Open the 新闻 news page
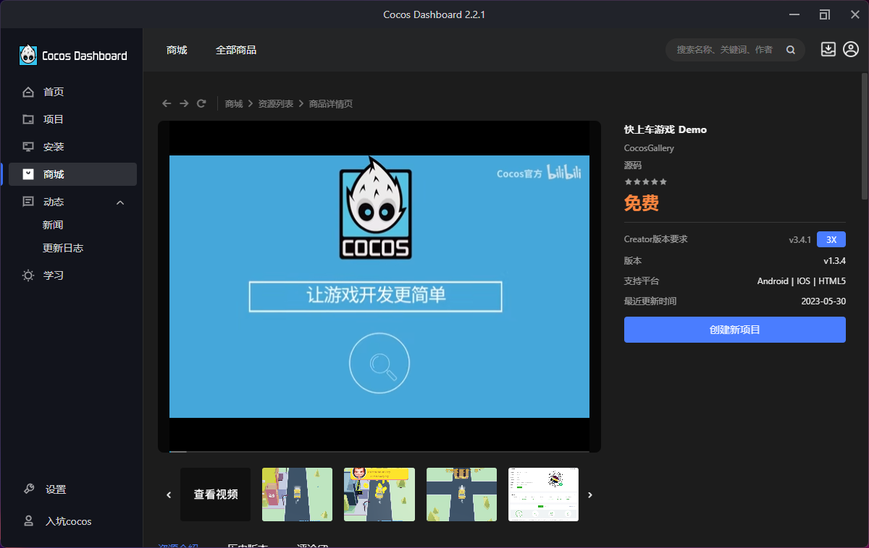The image size is (869, 548). 53,225
